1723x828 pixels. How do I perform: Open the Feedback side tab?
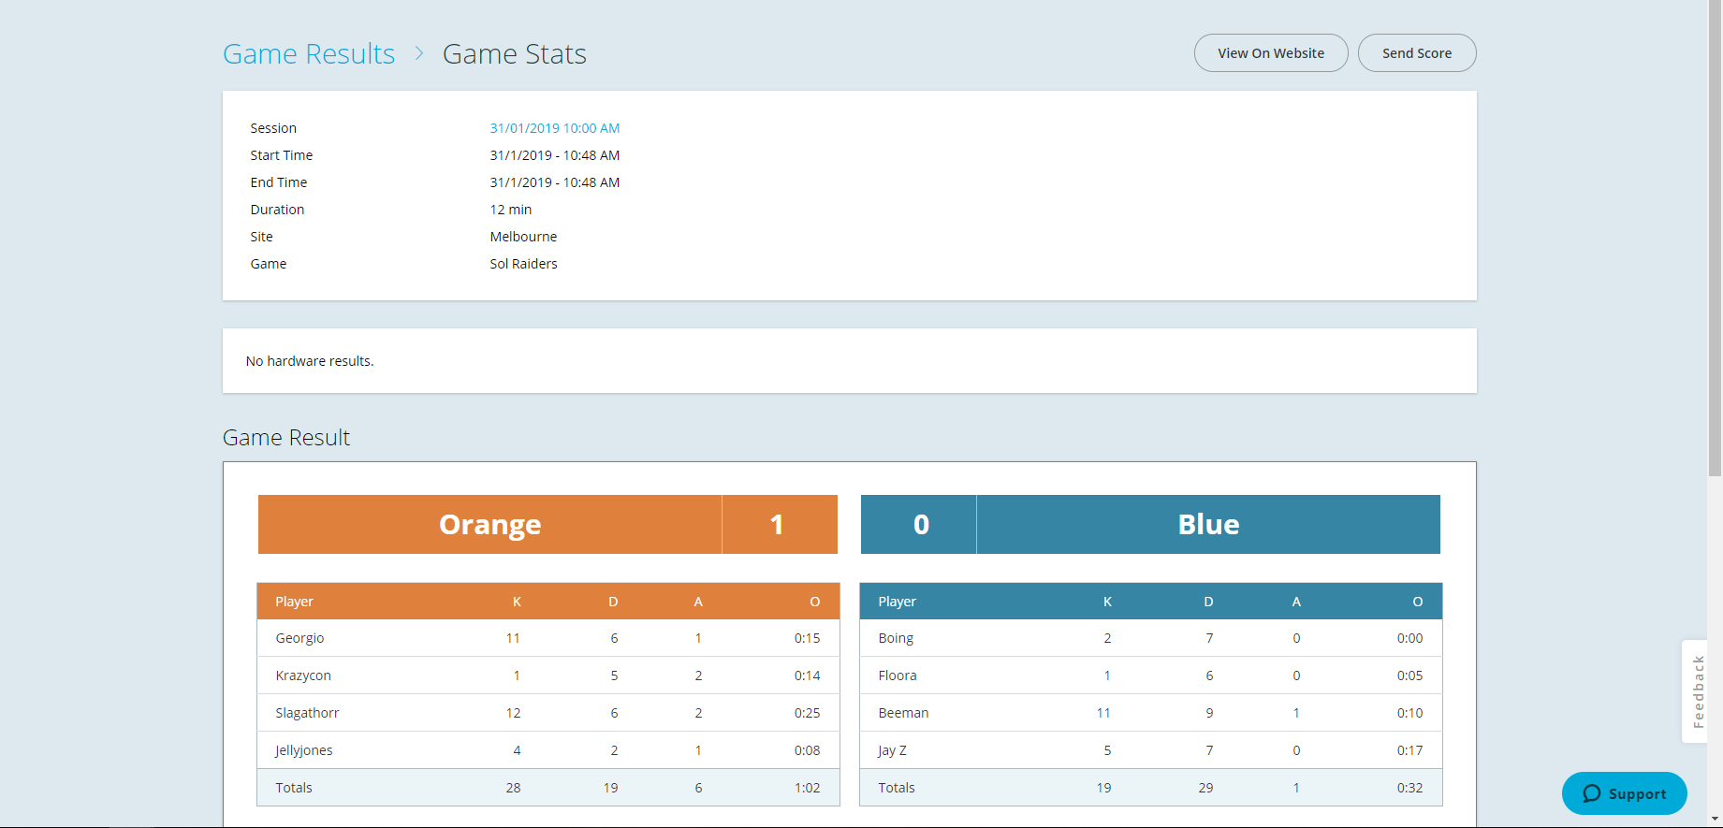[1696, 691]
